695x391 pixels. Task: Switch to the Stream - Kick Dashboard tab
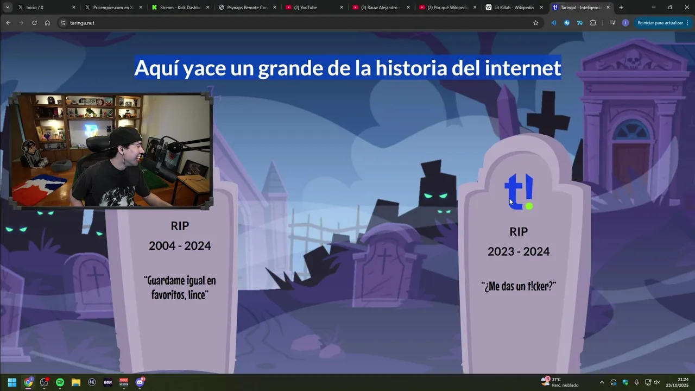180,8
